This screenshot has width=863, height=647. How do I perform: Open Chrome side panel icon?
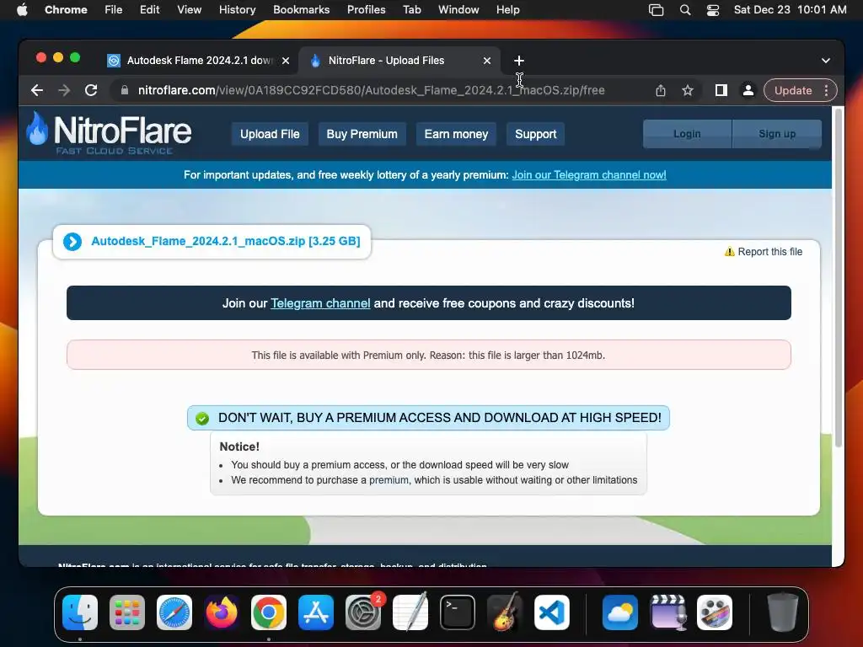coord(721,90)
